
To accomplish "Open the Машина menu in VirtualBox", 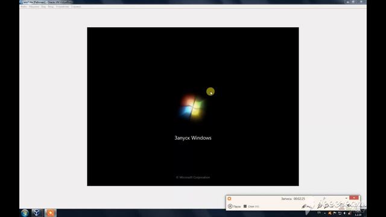I will 34,7.
